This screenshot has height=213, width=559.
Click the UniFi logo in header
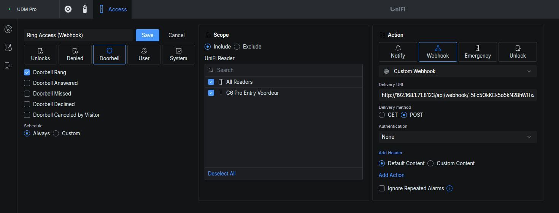point(398,9)
